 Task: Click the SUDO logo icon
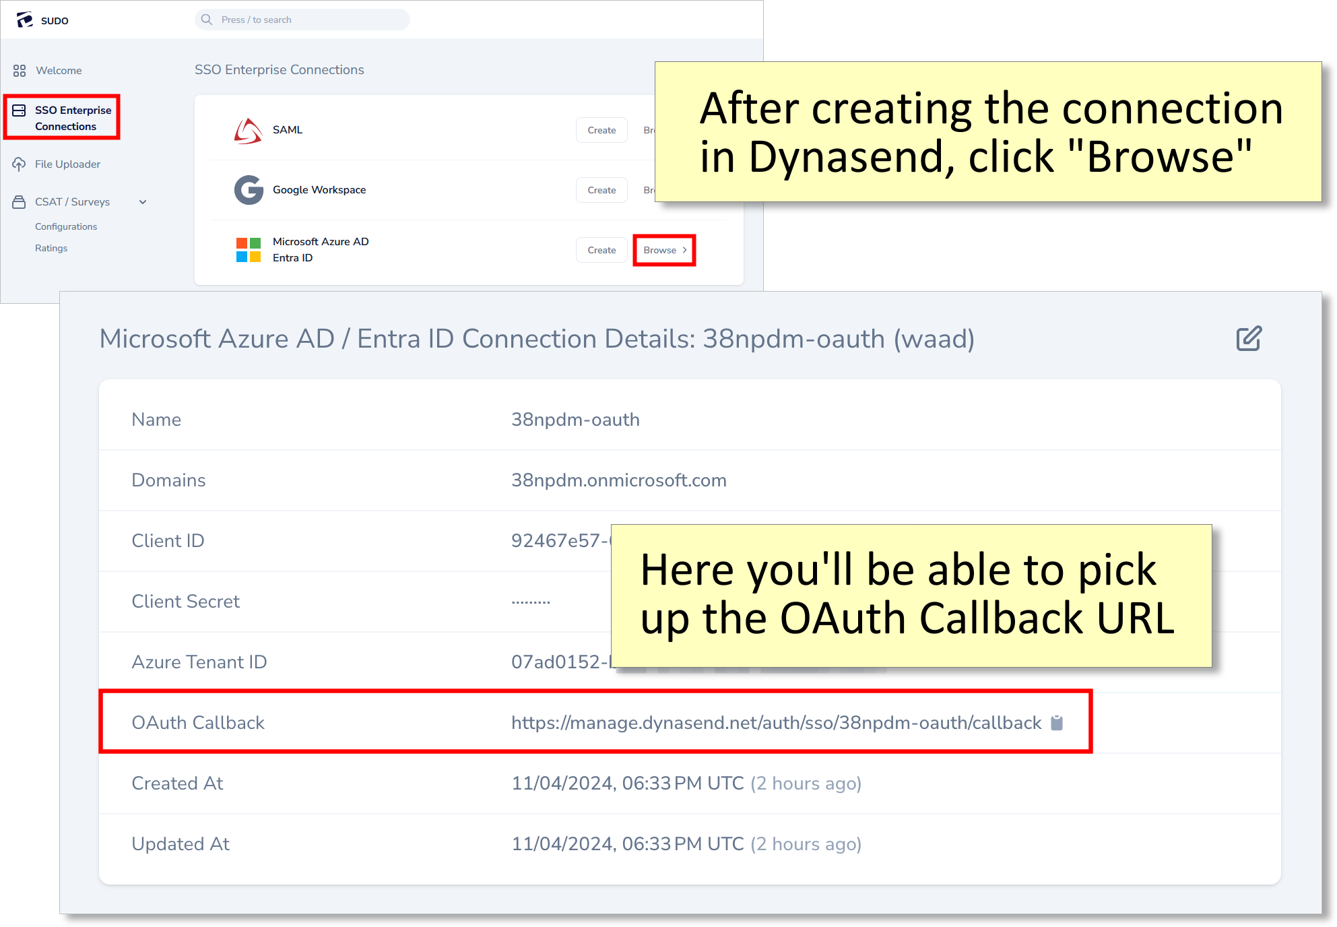tap(25, 20)
